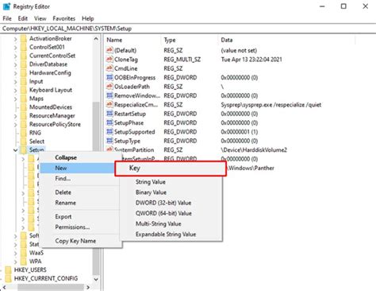
Task: Open the Help menu
Action: pos(88,18)
